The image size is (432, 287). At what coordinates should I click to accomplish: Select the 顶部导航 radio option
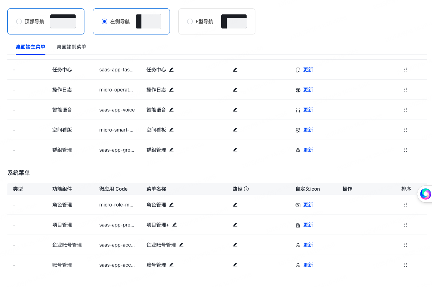pos(19,21)
